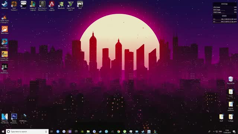
Task: Select the Vegas Pro desktop icon
Action: (4, 119)
